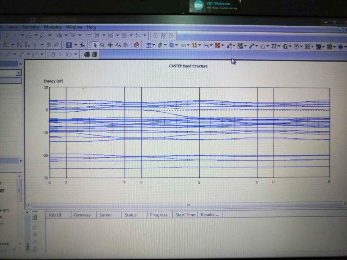
Task: Click the orange figure-eight module icon
Action: tap(195, 45)
